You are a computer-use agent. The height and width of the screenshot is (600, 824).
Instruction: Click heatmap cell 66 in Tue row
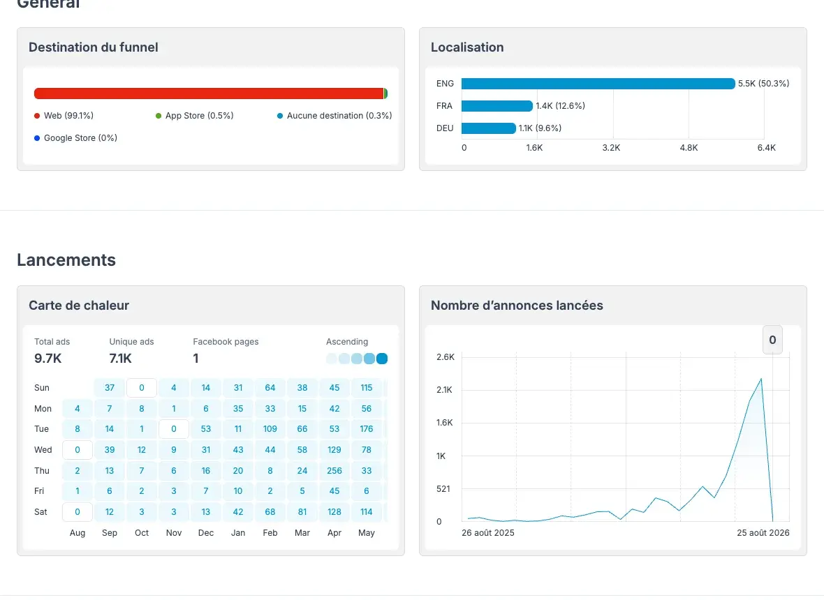pyautogui.click(x=302, y=429)
